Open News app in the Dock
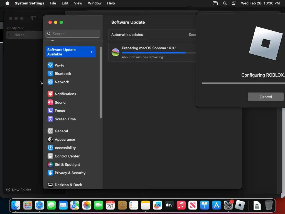285x214 pixels. pyautogui.click(x=193, y=205)
